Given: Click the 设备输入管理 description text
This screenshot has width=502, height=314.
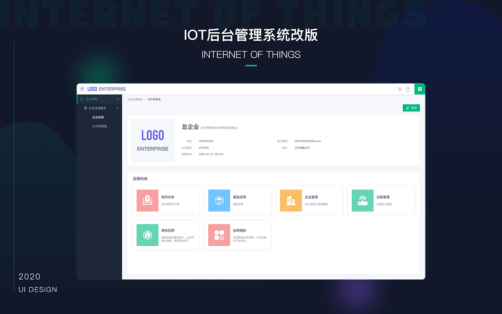Looking at the screenshot, I should pyautogui.click(x=384, y=204).
